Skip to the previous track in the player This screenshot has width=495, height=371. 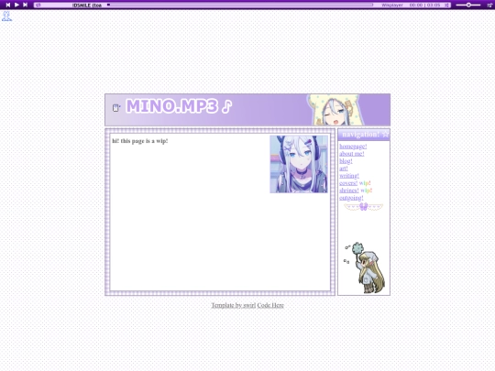point(8,5)
